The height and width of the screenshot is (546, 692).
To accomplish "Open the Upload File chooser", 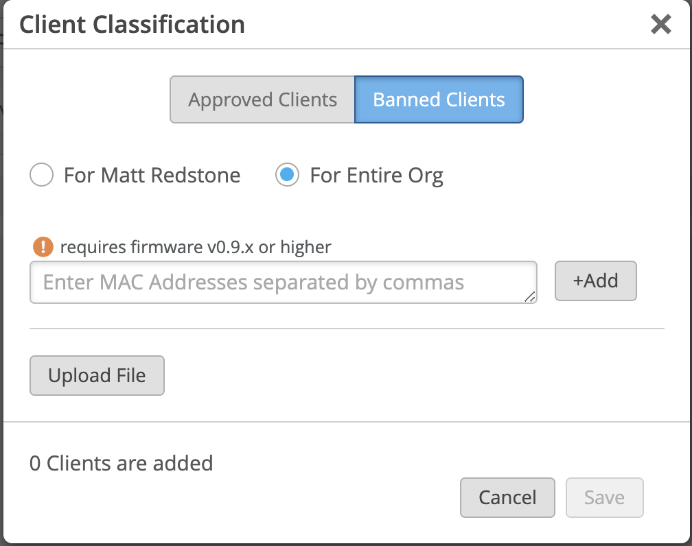I will click(x=97, y=375).
